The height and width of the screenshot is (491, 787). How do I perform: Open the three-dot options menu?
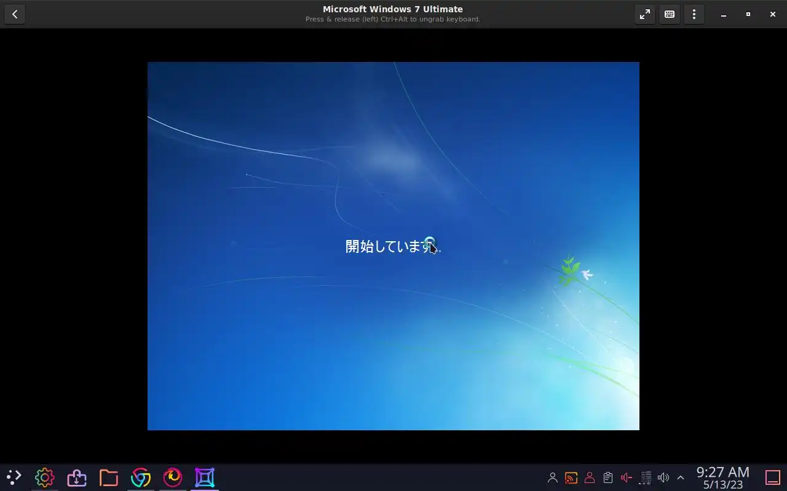694,14
